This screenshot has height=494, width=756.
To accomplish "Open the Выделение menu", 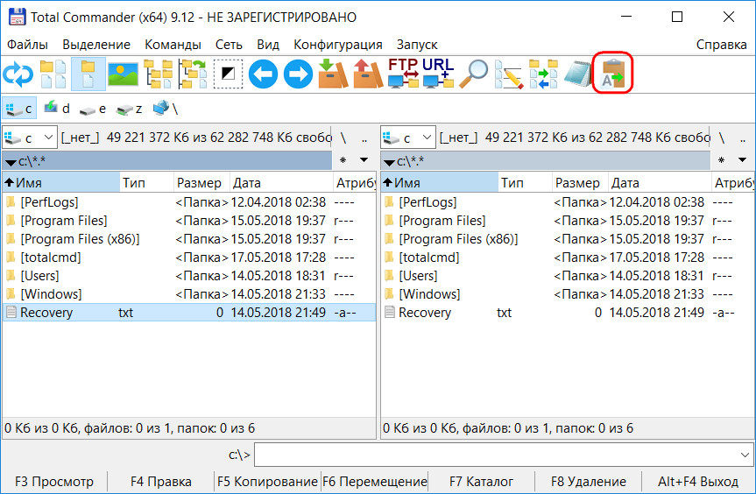I will (x=96, y=45).
